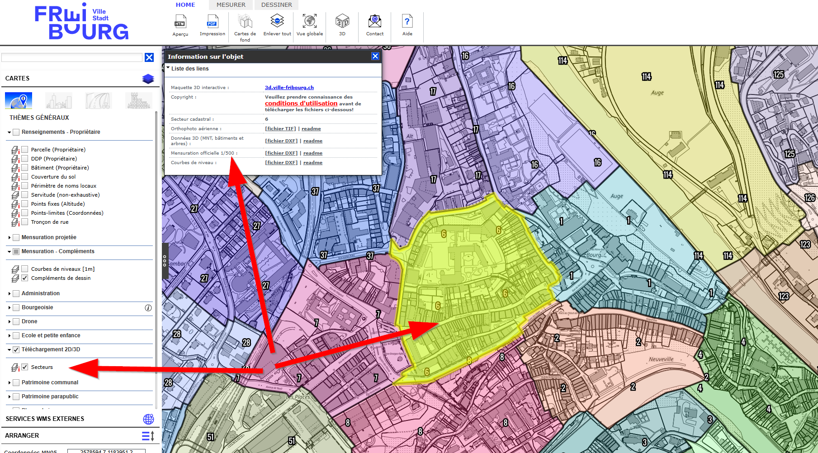This screenshot has width=818, height=453.
Task: Collapse the Téléchargement 2D/3D group
Action: 9,350
